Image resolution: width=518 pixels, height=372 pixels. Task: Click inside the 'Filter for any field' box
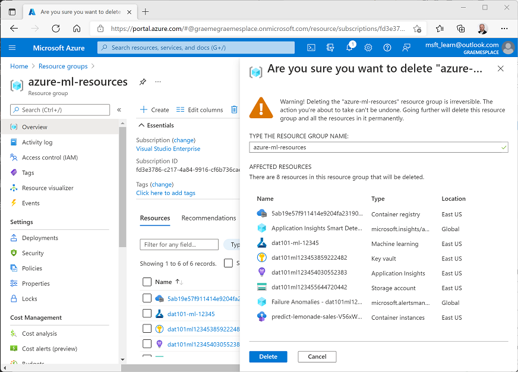point(178,244)
